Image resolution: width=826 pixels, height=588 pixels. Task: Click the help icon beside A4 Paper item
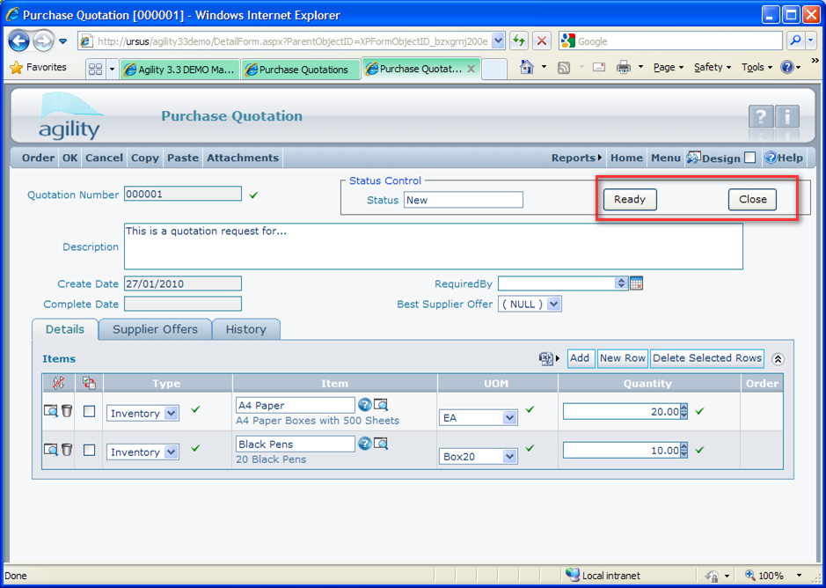364,405
